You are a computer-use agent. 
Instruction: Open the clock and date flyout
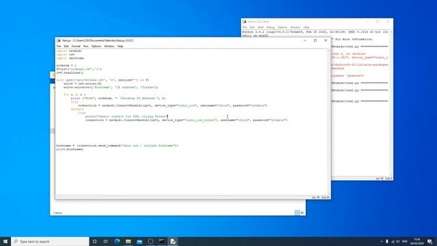click(x=417, y=241)
